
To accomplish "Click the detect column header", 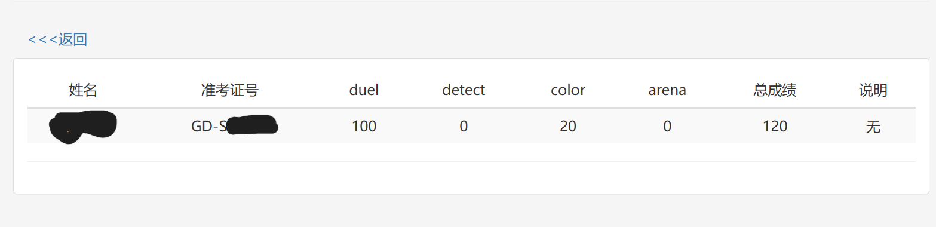I will click(x=464, y=90).
